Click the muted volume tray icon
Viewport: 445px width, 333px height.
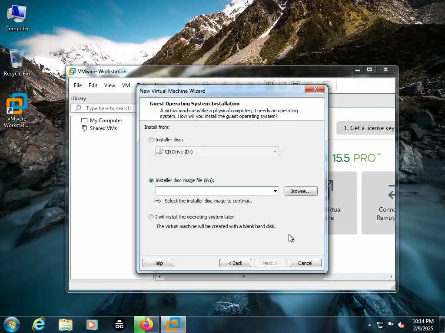pos(401,325)
